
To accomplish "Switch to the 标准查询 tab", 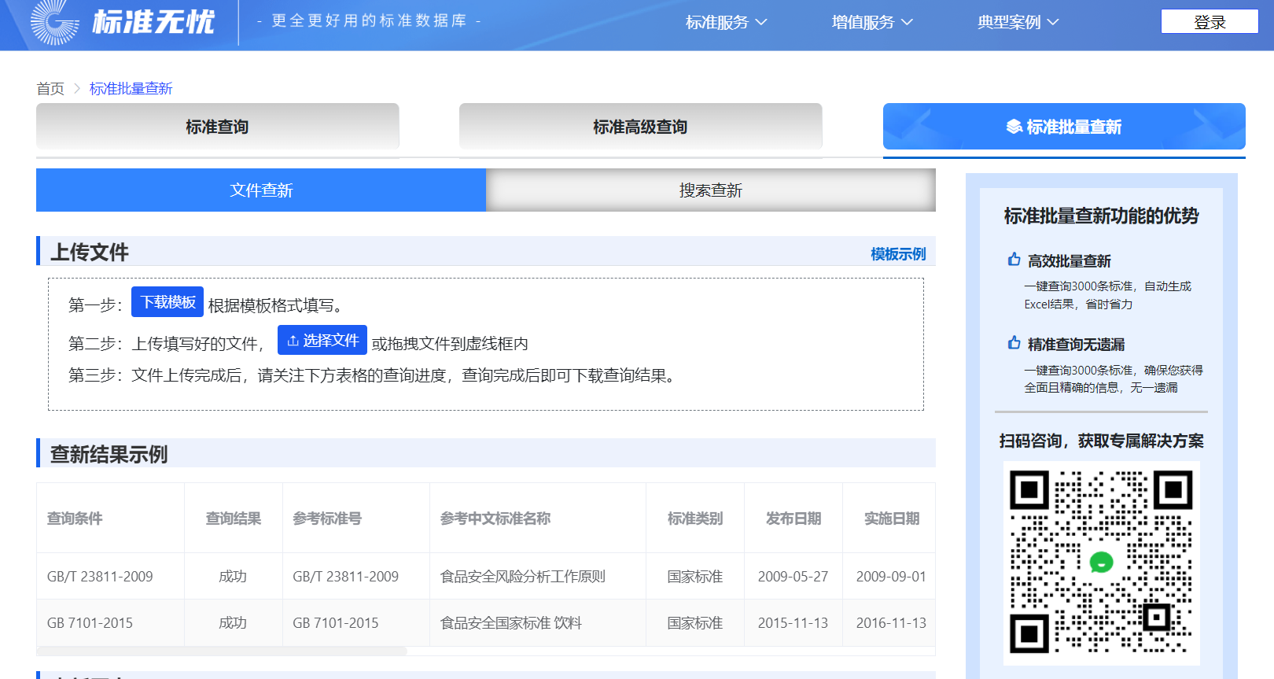I will (x=218, y=127).
